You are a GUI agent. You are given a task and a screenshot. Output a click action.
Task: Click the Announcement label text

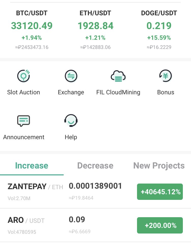pyautogui.click(x=24, y=137)
